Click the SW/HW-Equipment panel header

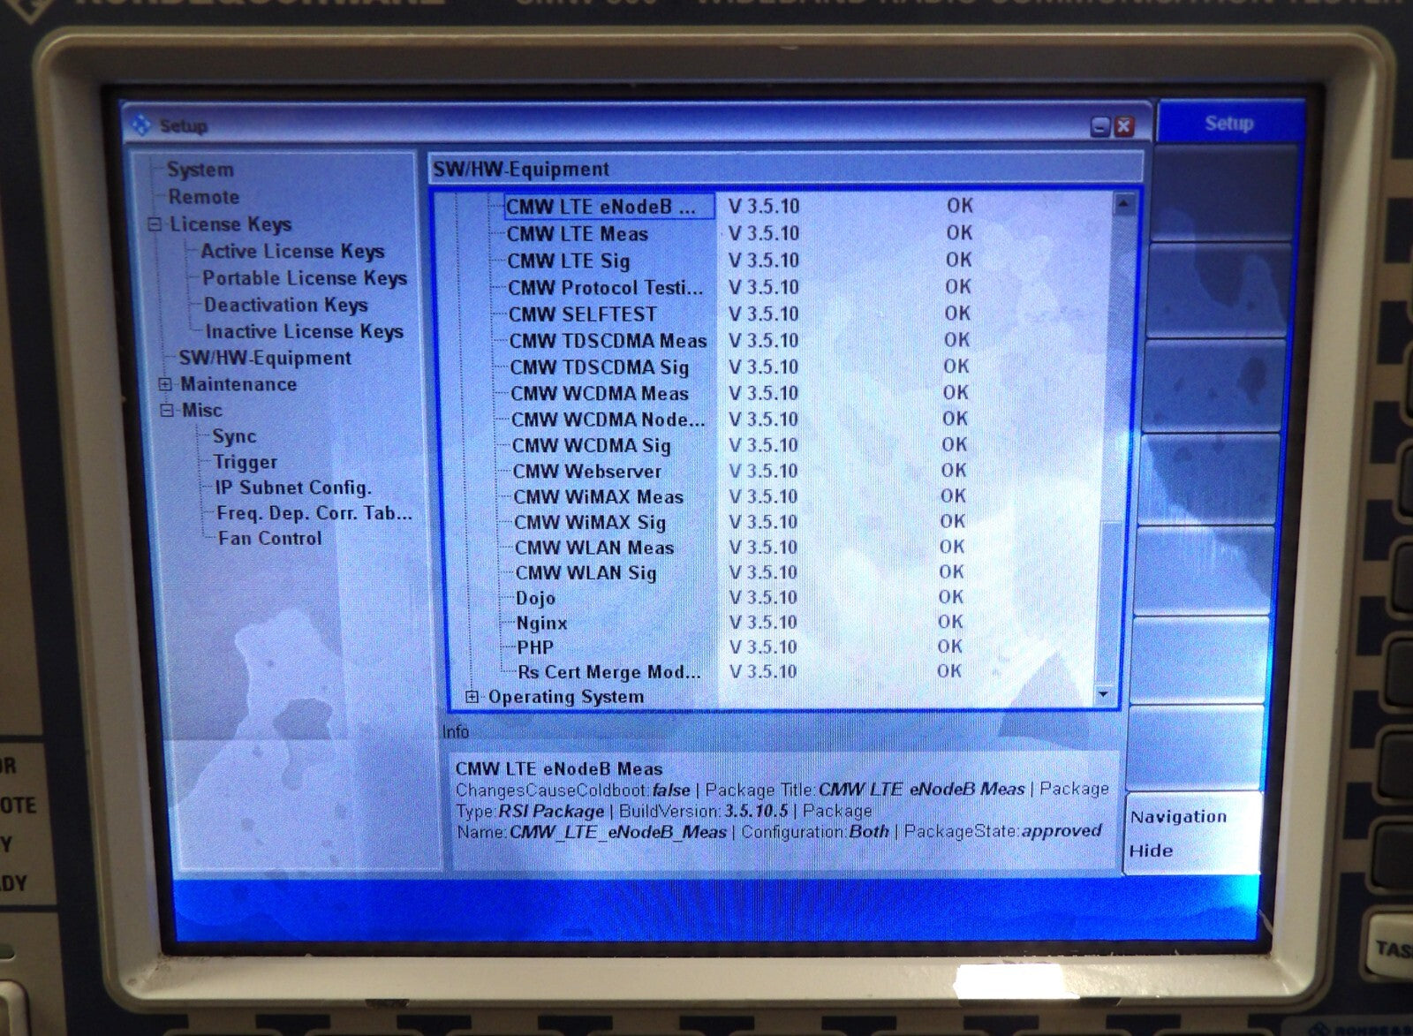point(785,169)
